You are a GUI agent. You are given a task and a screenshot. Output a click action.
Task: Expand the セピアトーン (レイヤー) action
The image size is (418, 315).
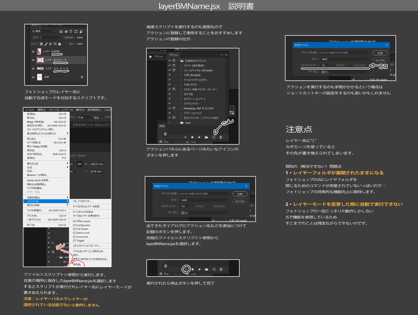coord(181,99)
